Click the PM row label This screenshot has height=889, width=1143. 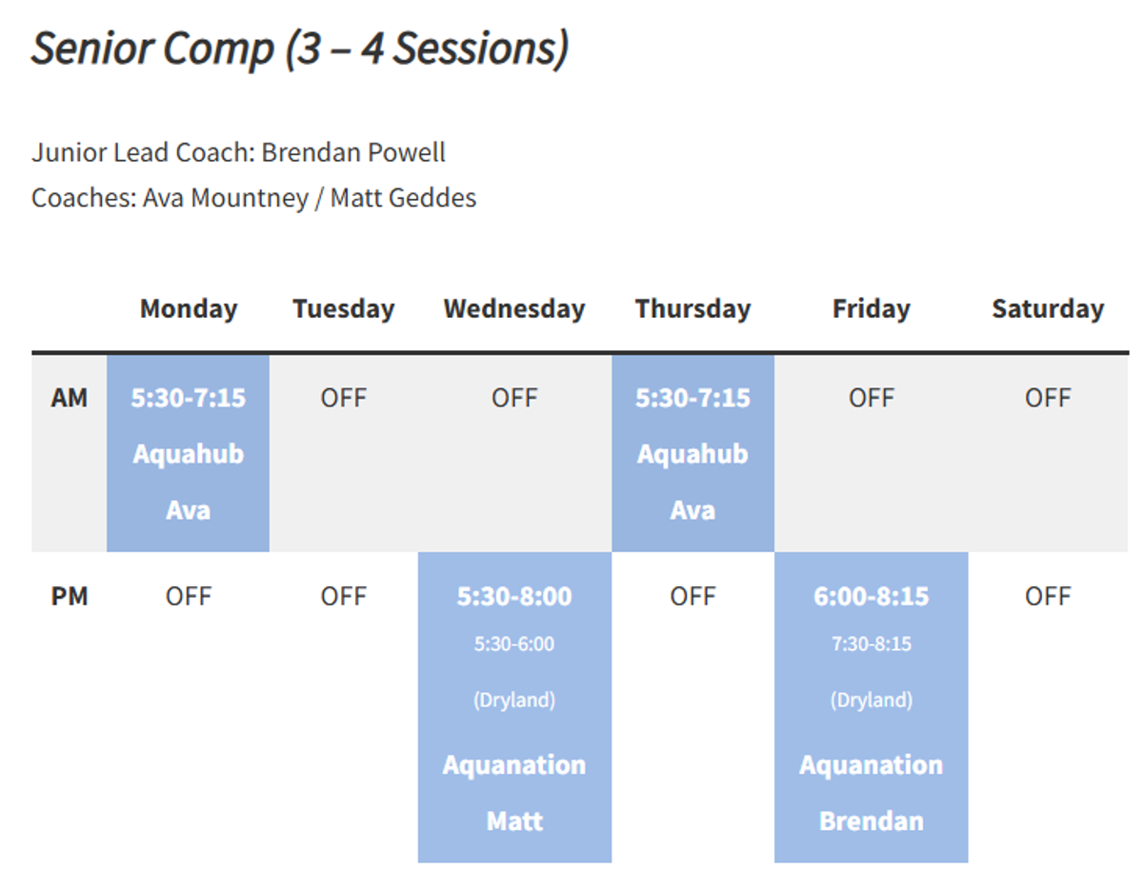[x=69, y=597]
